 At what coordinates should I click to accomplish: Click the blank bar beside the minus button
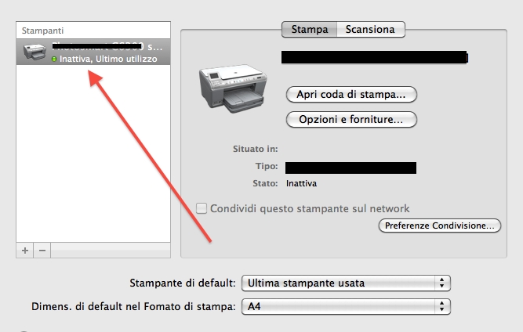point(111,251)
